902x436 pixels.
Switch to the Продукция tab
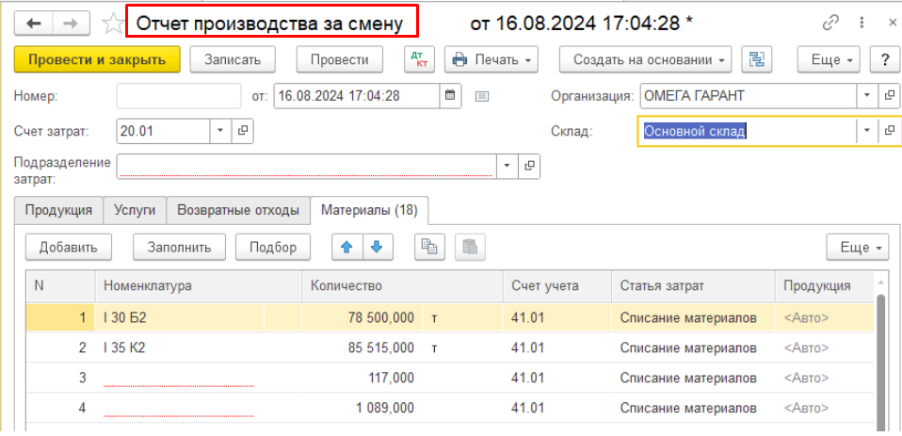pos(58,210)
